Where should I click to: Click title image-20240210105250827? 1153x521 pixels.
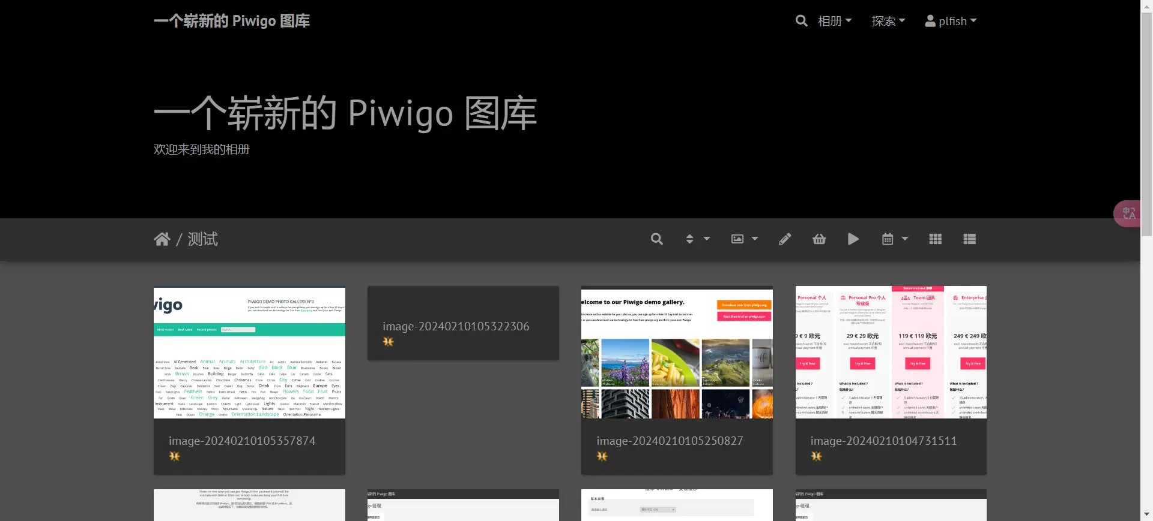click(670, 441)
